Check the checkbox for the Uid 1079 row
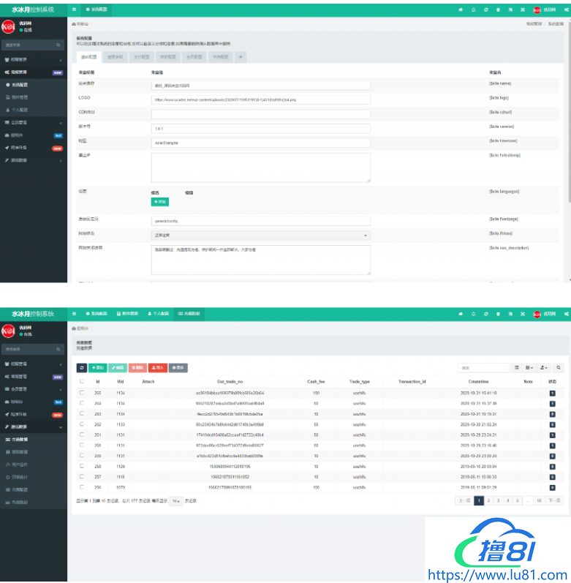The width and height of the screenshot is (571, 583). (81, 486)
